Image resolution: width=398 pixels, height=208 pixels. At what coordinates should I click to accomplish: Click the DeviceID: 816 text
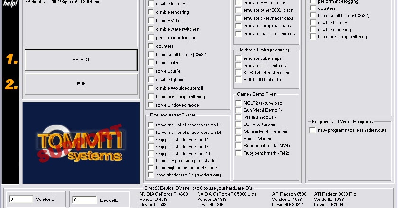(210, 204)
